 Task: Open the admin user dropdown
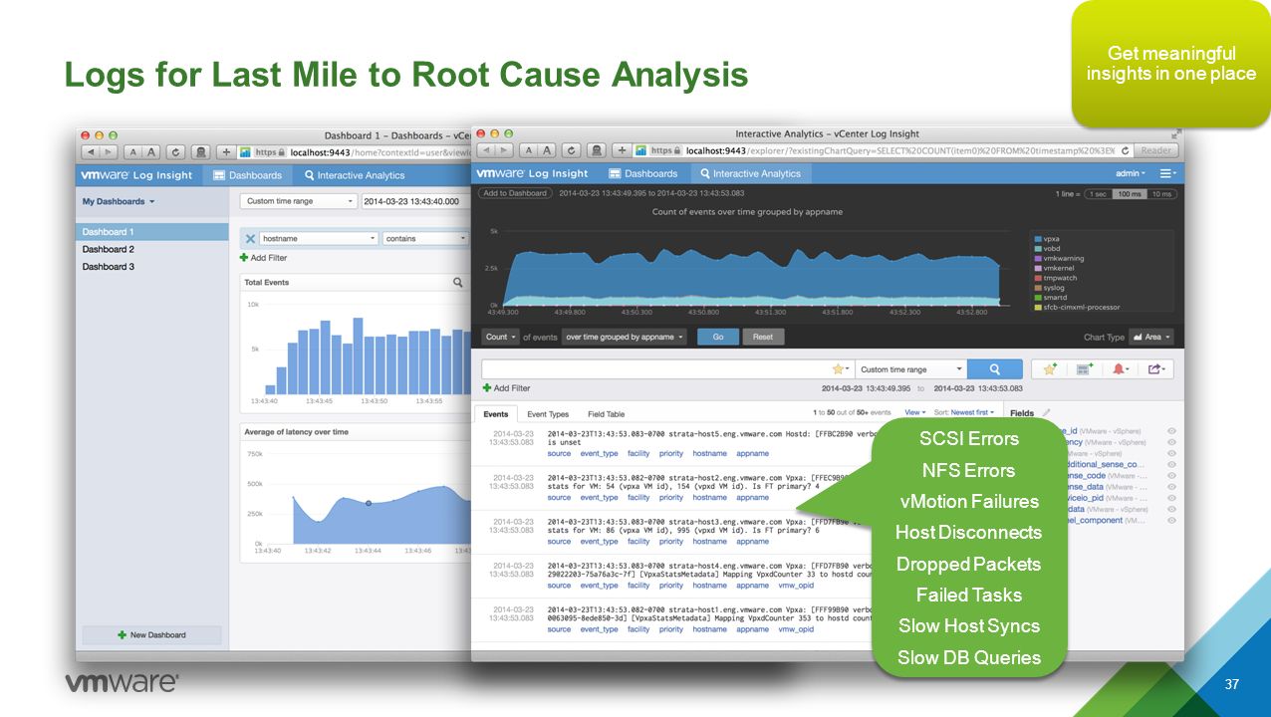coord(1130,173)
